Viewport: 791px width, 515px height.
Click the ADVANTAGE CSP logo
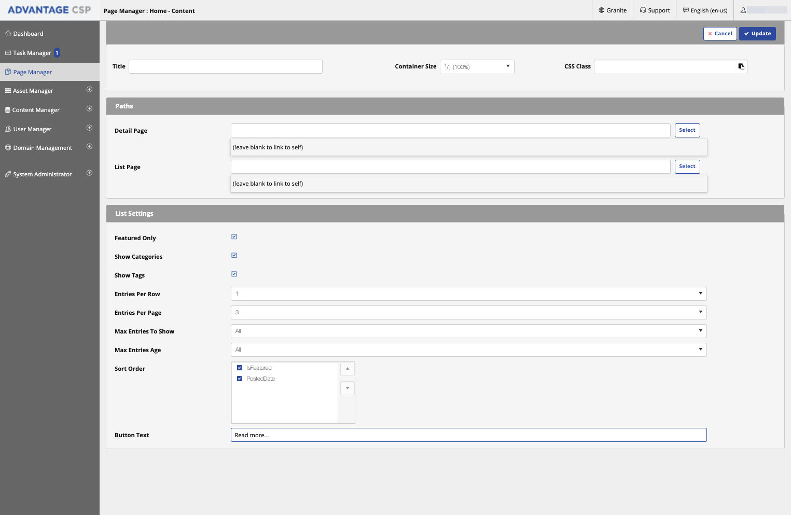pyautogui.click(x=49, y=10)
